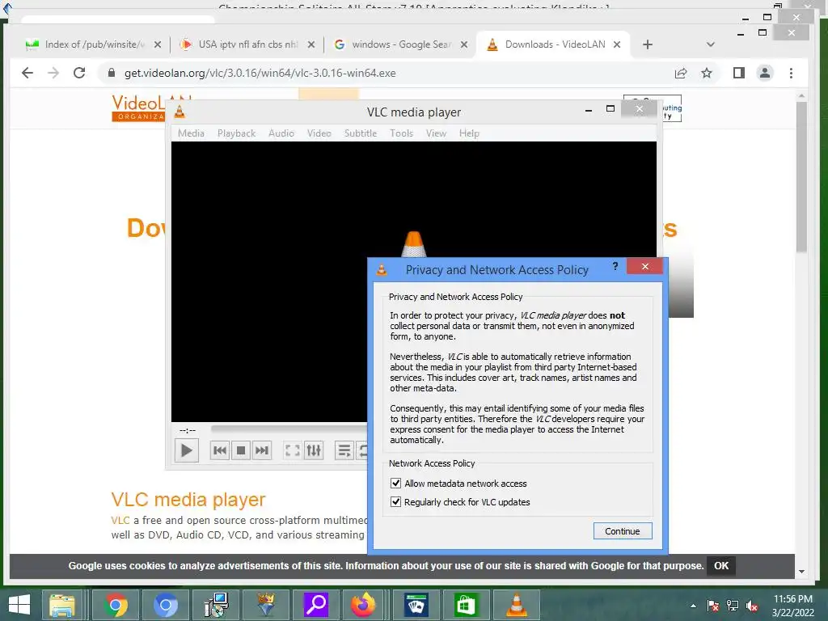Open the installer setup taskbar icon
The image size is (828, 621).
pyautogui.click(x=216, y=605)
